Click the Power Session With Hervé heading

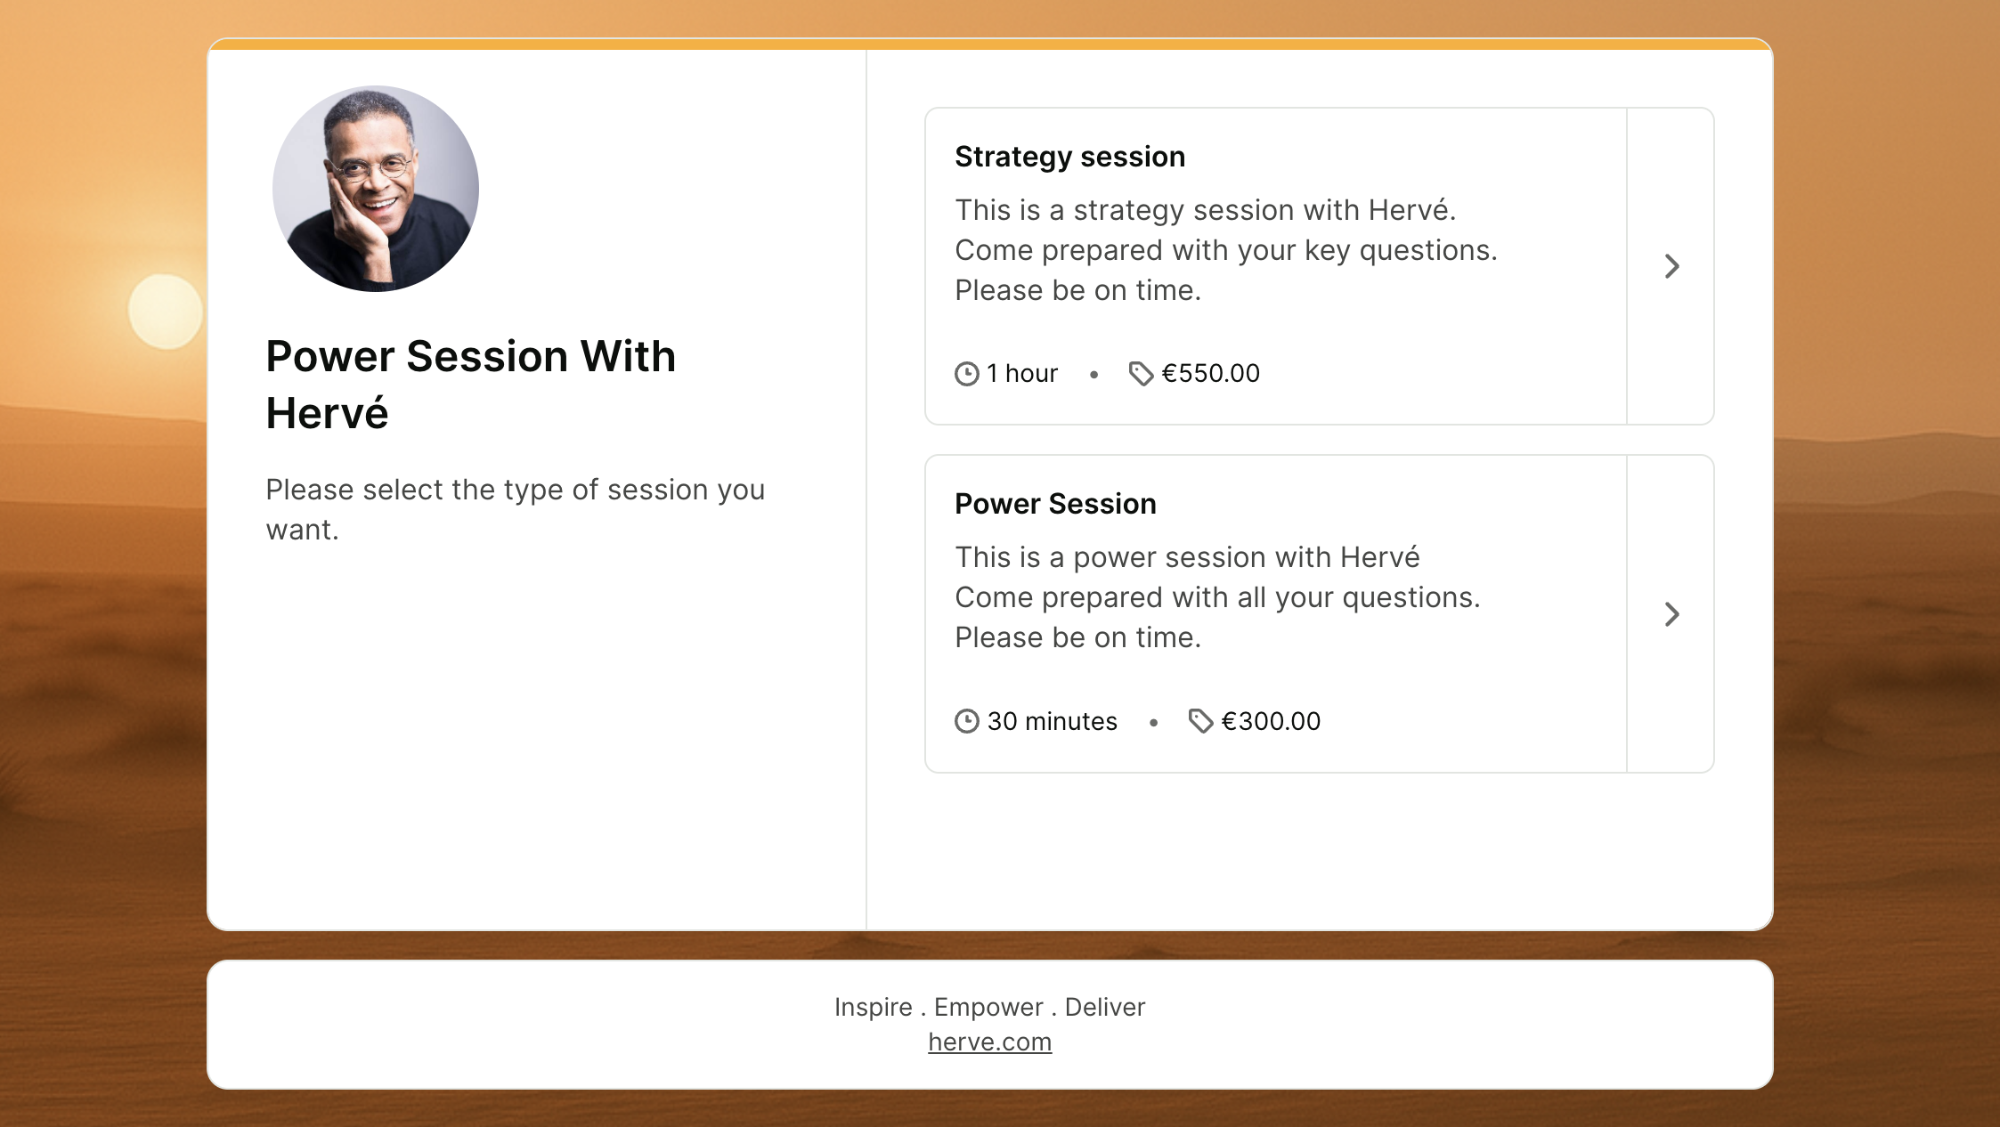[x=471, y=384]
